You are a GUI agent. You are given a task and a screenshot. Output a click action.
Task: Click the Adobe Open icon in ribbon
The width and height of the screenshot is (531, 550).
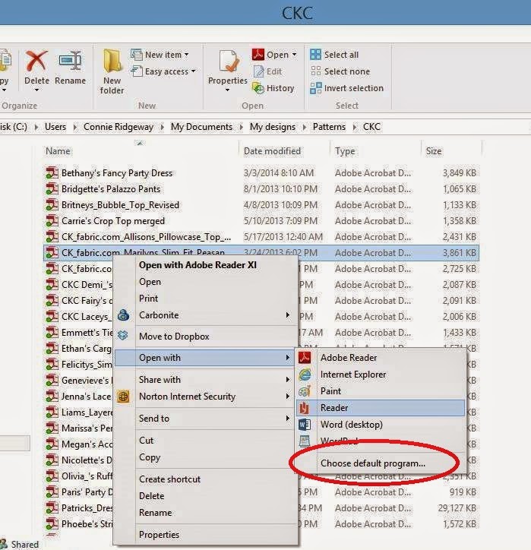pyautogui.click(x=258, y=55)
